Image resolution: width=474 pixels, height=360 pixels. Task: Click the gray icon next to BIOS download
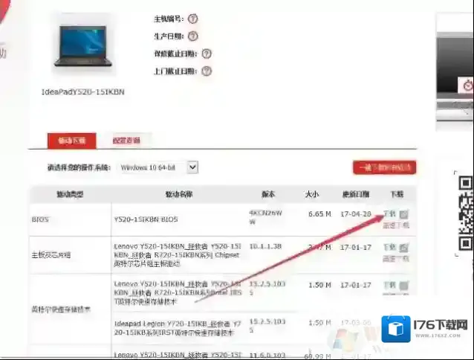404,214
